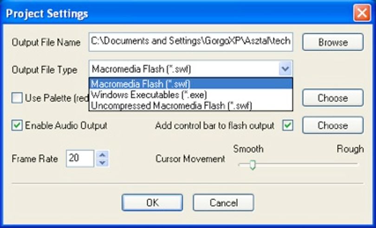The height and width of the screenshot is (228, 376).
Task: Click the Browse button
Action: (333, 42)
